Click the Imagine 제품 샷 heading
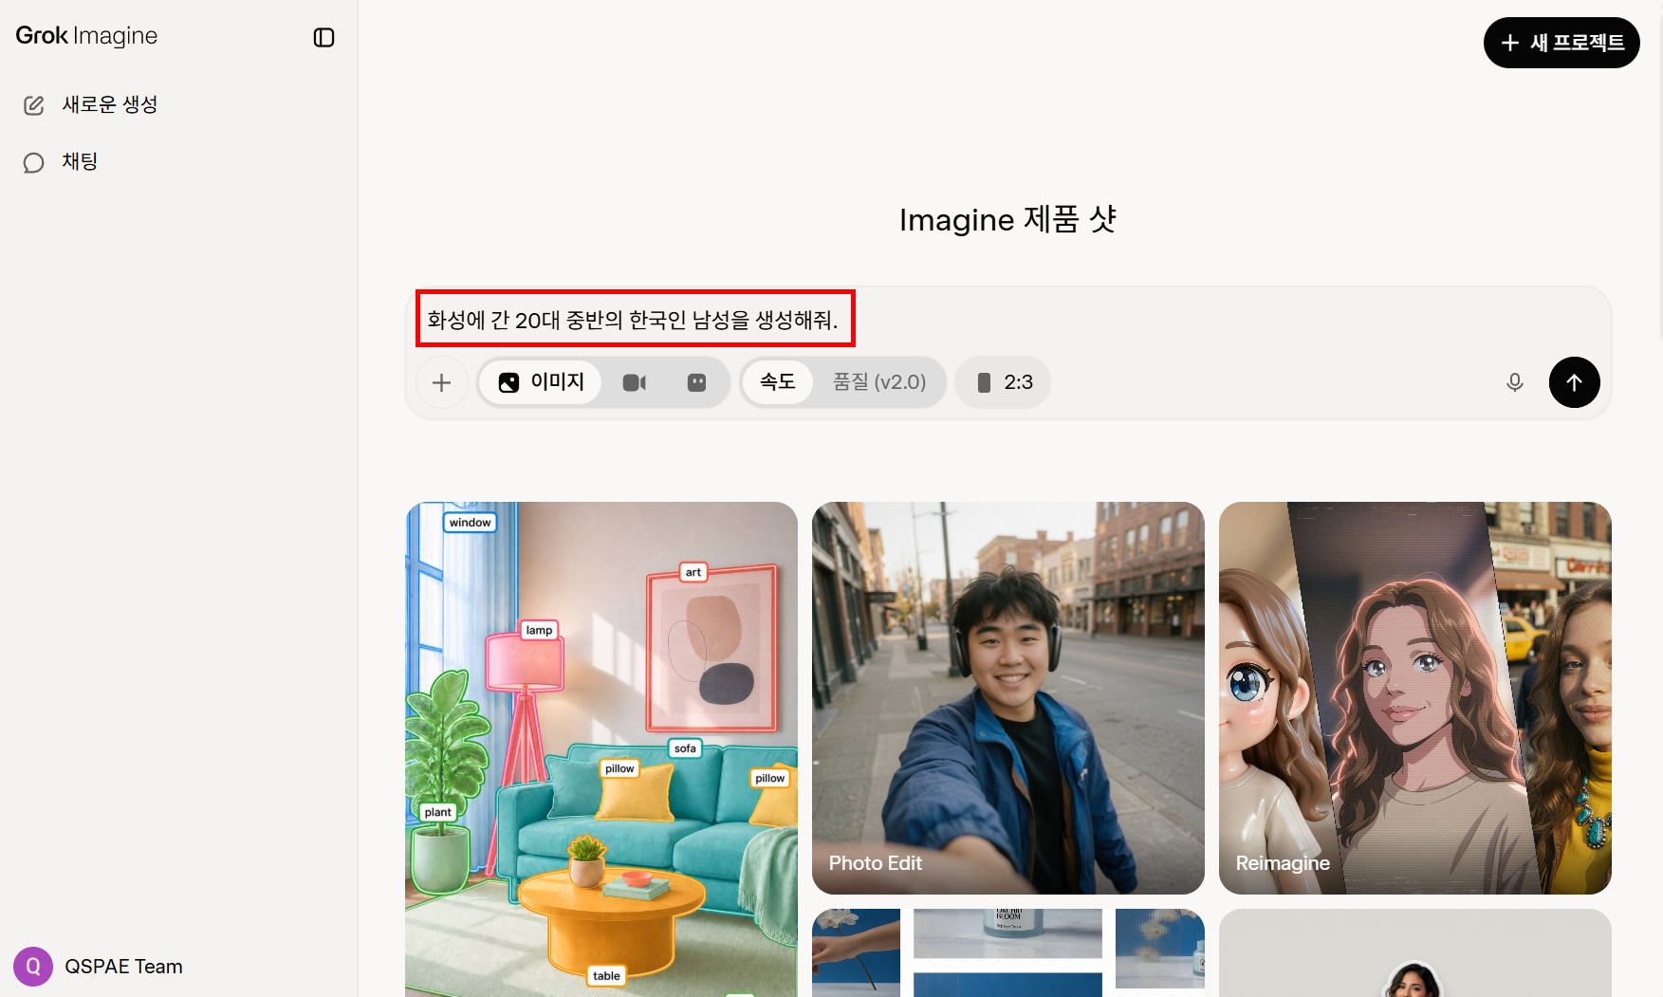This screenshot has height=997, width=1663. coord(1007,220)
